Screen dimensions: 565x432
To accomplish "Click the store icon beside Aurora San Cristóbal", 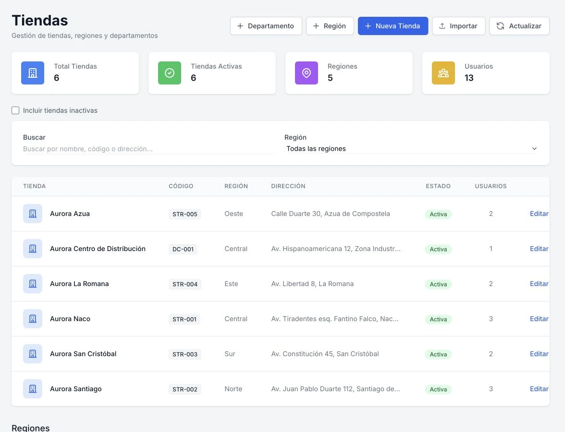I will click(33, 354).
